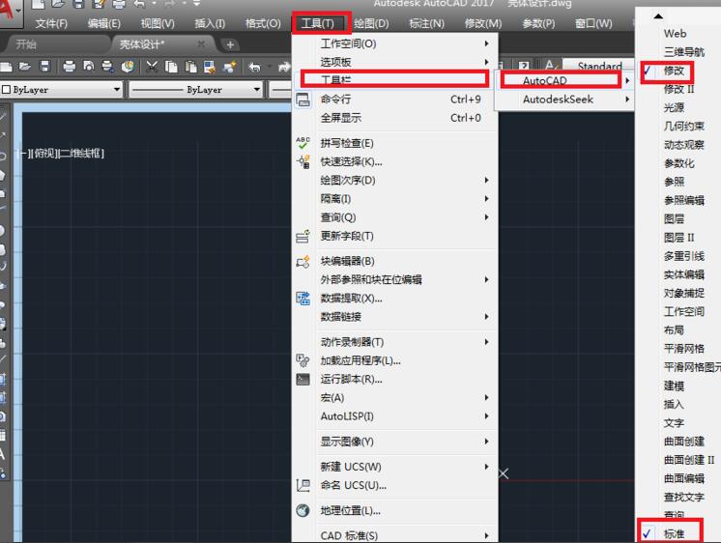The height and width of the screenshot is (543, 721).
Task: Choose 全屏显示 Ctrl+0 entry
Action: pos(394,118)
